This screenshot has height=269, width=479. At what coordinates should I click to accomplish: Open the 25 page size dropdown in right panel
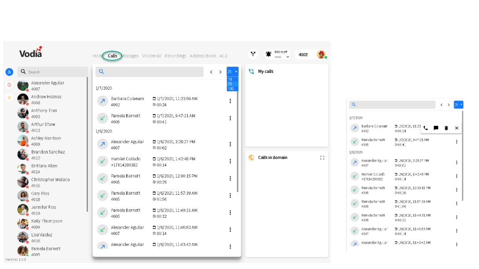coord(459,105)
